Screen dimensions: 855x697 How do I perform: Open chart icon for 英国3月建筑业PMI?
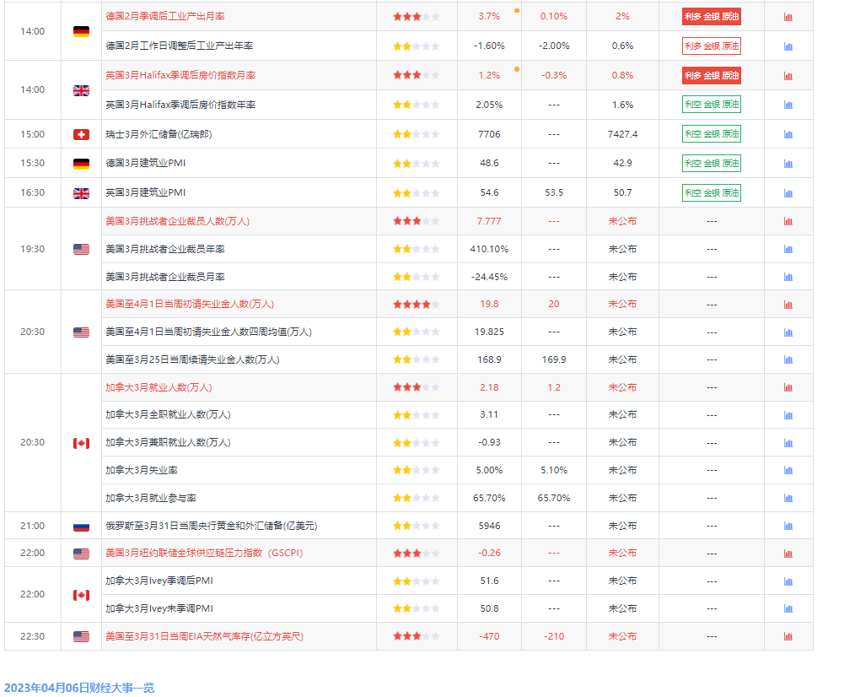click(x=788, y=193)
